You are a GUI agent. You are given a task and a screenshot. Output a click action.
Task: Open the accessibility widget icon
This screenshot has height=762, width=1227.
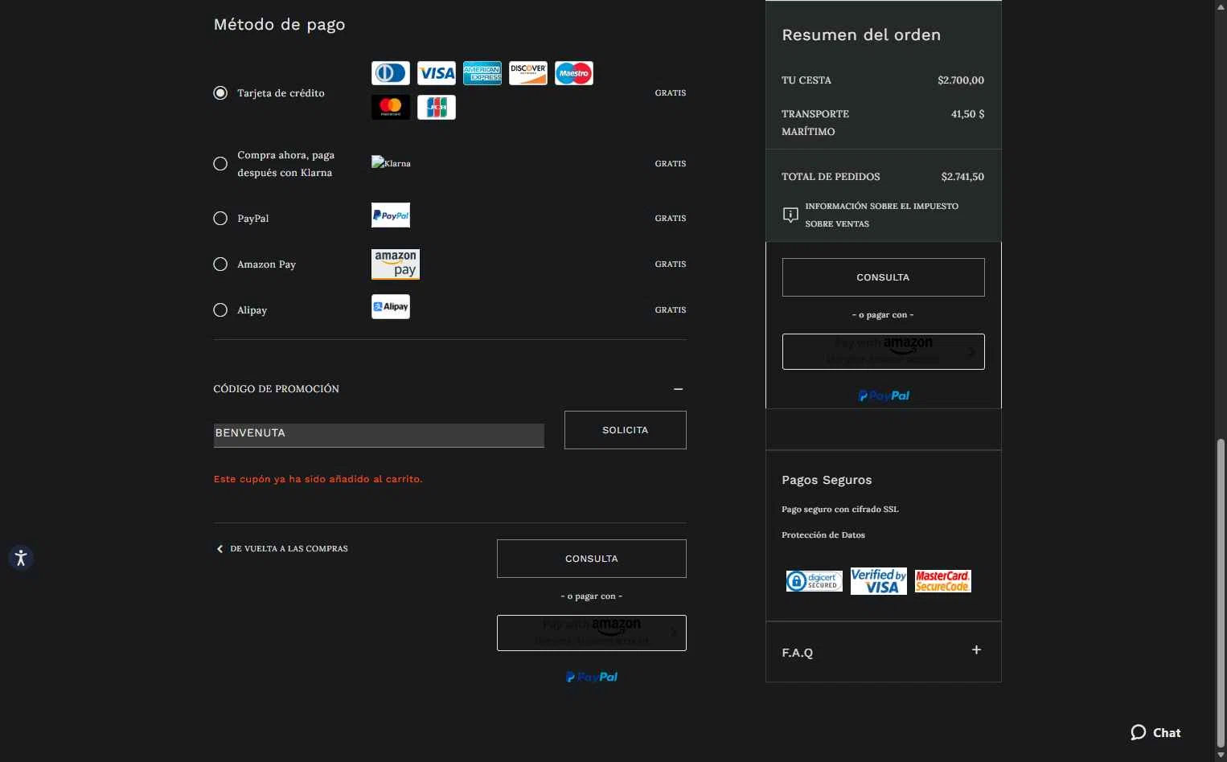click(21, 558)
